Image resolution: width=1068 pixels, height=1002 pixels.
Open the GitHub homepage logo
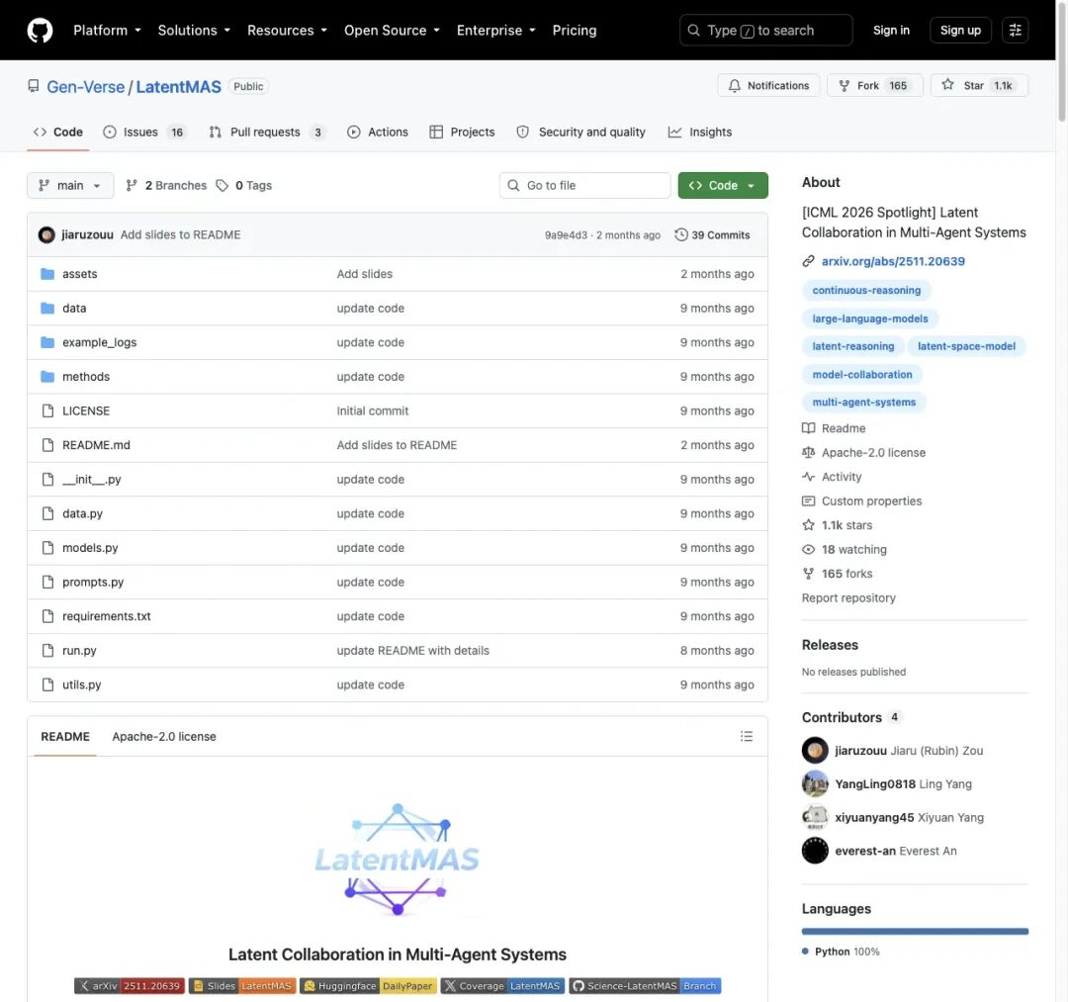pos(40,30)
